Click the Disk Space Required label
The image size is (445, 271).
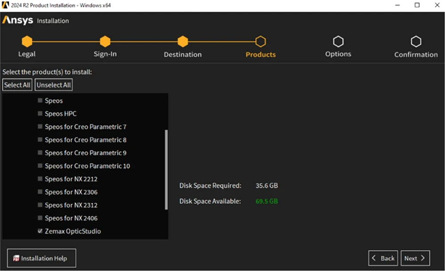210,186
